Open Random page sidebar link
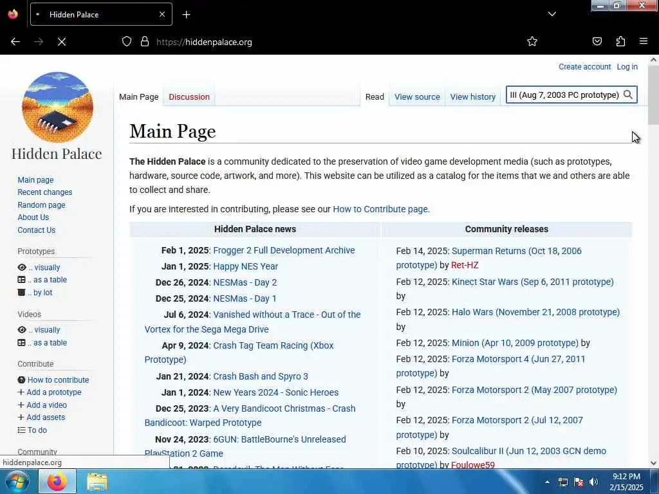This screenshot has height=494, width=659. pyautogui.click(x=41, y=205)
